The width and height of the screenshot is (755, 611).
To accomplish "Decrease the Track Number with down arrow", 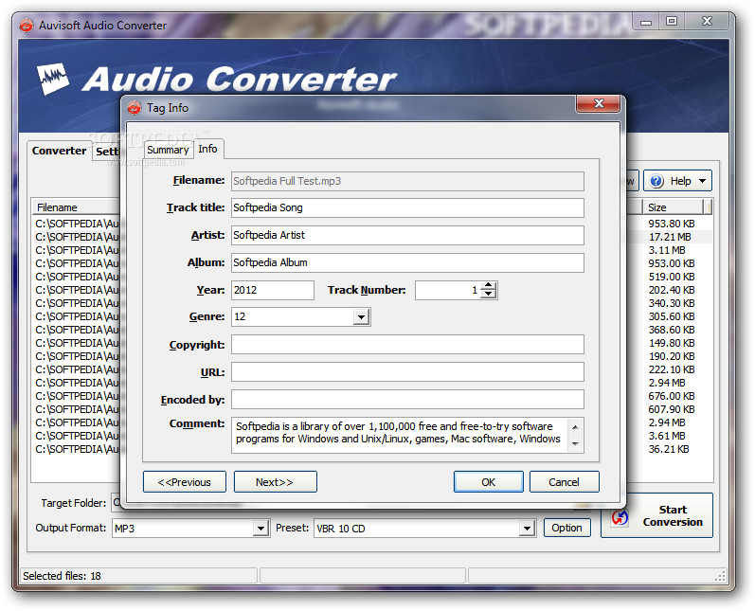I will tap(489, 294).
